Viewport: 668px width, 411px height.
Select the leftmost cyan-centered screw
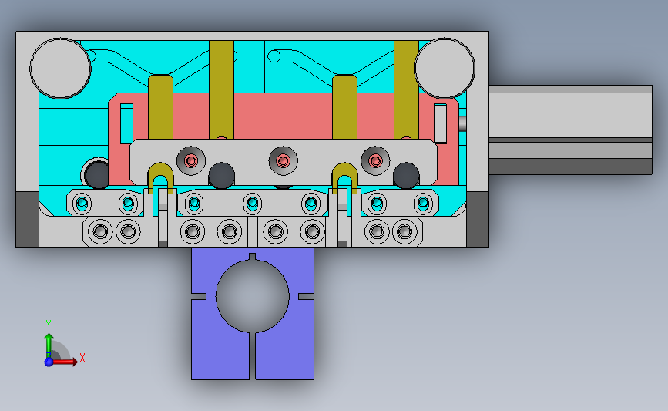pos(82,204)
